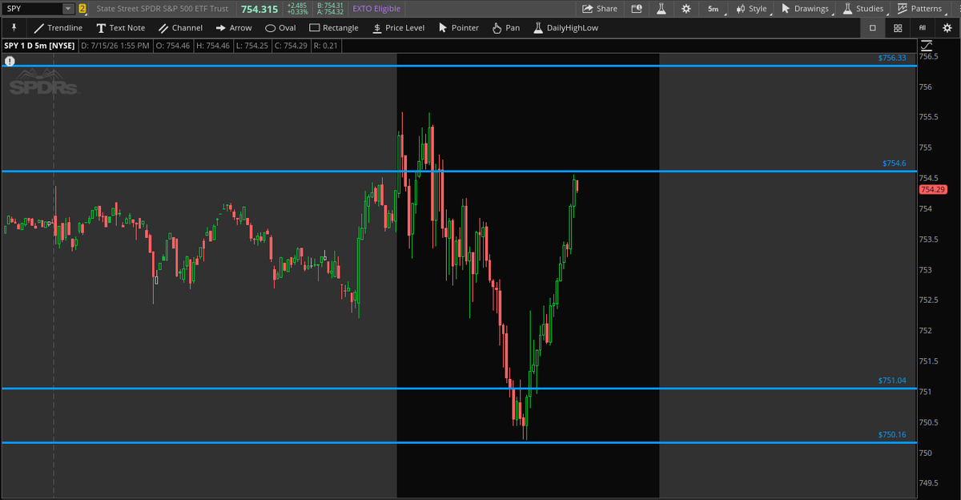Click the All layout button
This screenshot has height=500, width=961.
click(x=923, y=28)
